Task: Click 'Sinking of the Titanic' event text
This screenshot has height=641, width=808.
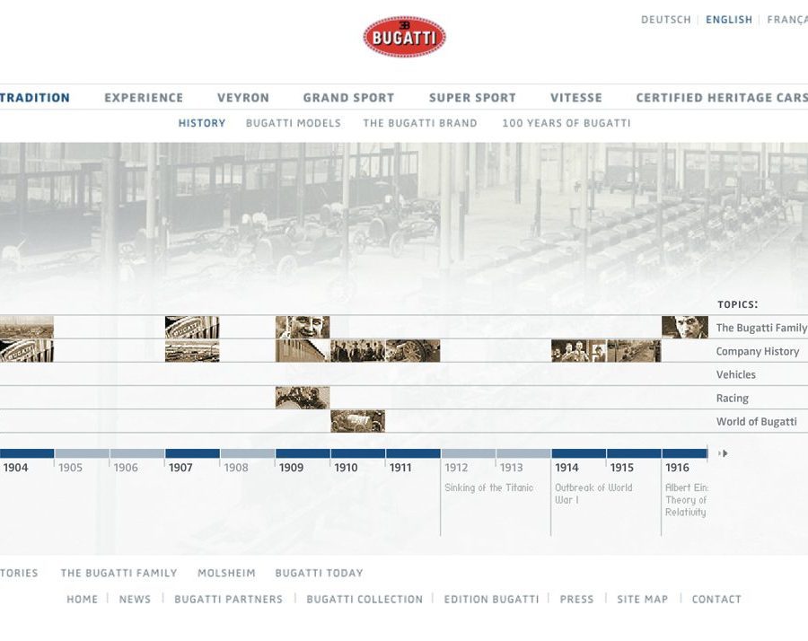Action: pos(489,487)
